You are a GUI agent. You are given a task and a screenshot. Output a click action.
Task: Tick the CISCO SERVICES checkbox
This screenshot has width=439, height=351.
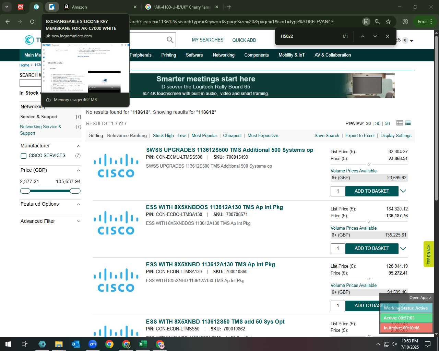(24, 156)
